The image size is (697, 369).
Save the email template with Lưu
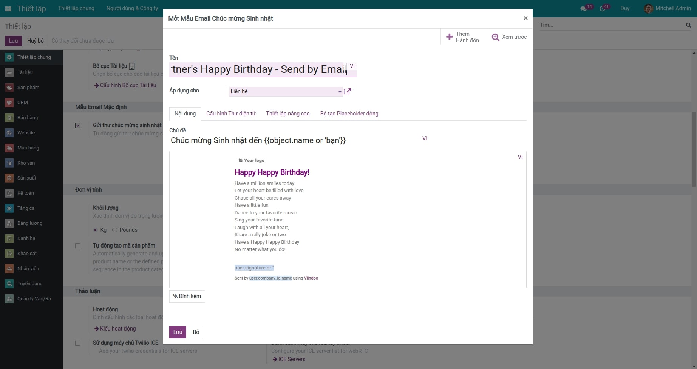177,332
